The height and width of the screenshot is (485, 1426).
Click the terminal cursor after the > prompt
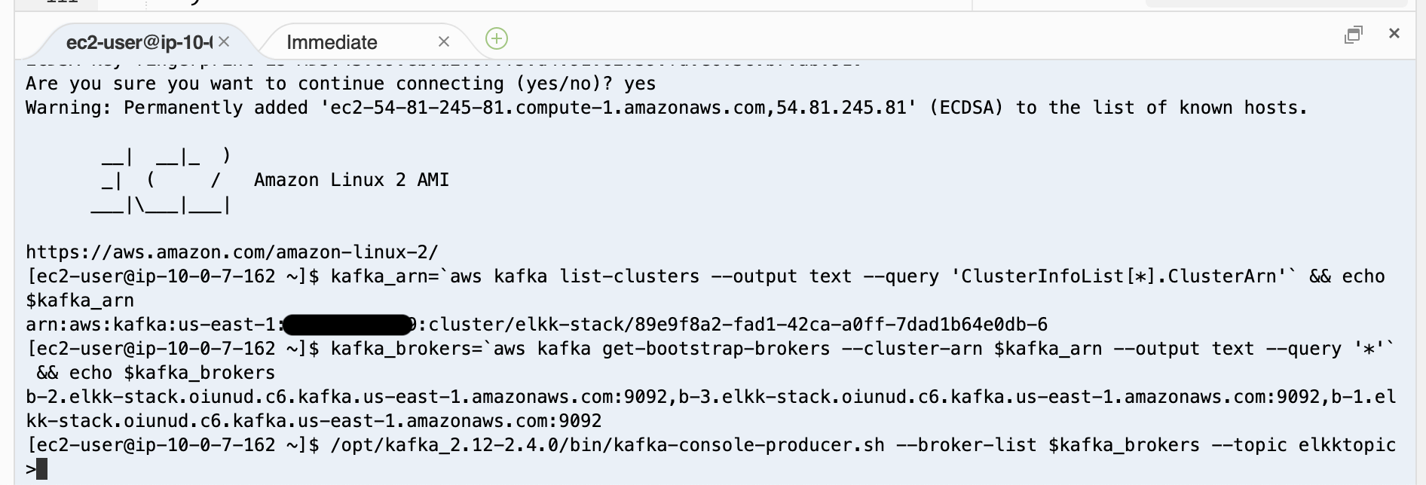[x=41, y=469]
